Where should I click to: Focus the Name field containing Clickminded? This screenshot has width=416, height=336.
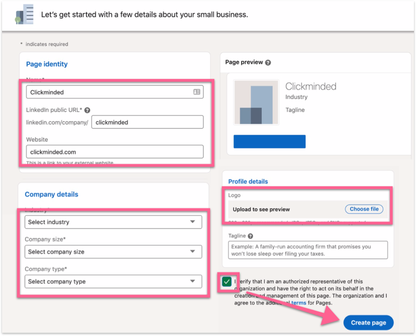(x=115, y=92)
